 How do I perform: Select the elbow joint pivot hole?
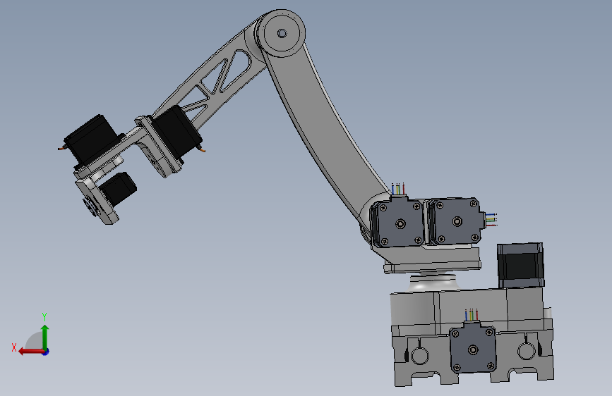click(x=282, y=34)
